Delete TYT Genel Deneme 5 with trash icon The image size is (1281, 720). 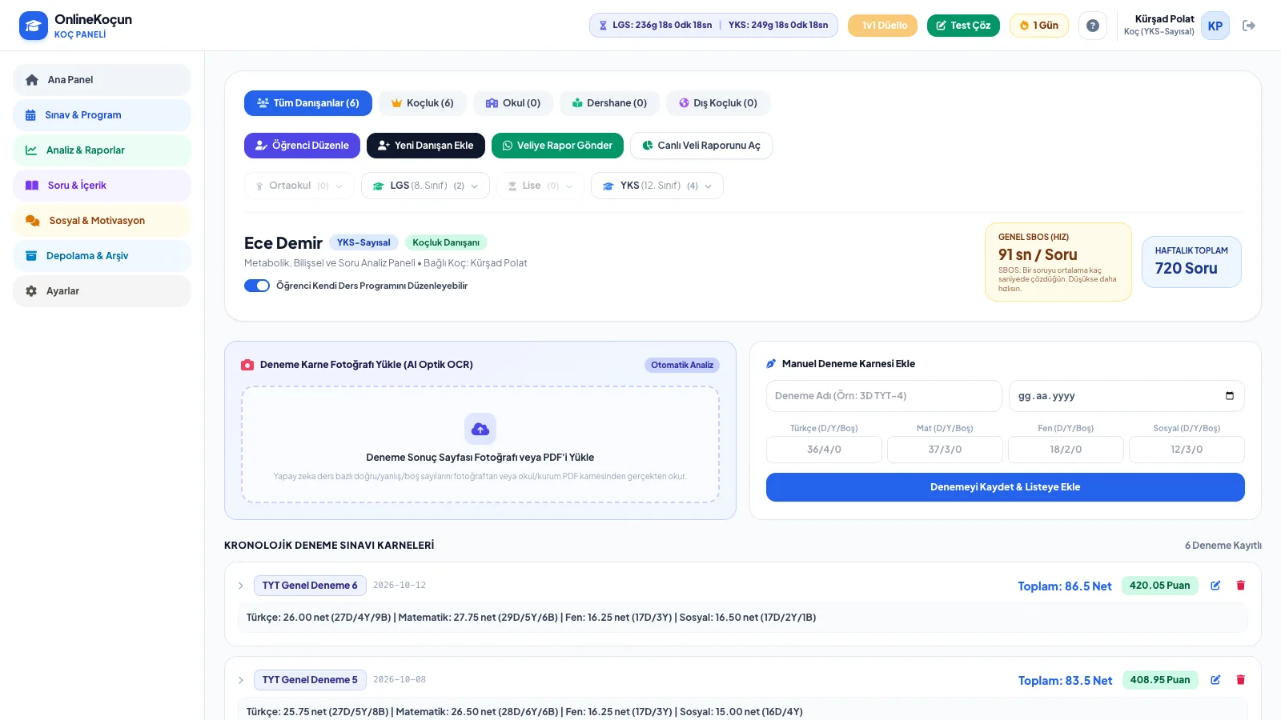coord(1241,680)
